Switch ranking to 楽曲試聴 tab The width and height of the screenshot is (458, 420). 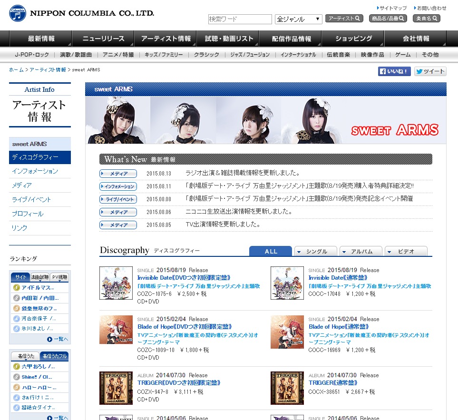click(40, 277)
